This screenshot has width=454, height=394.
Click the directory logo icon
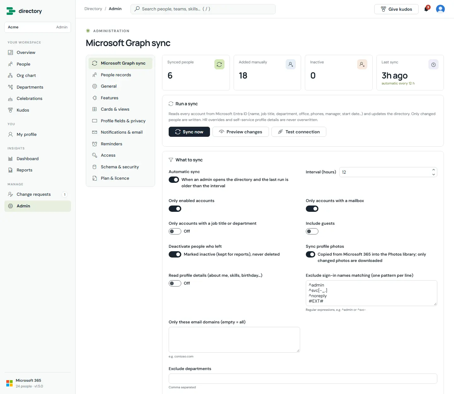(x=11, y=11)
